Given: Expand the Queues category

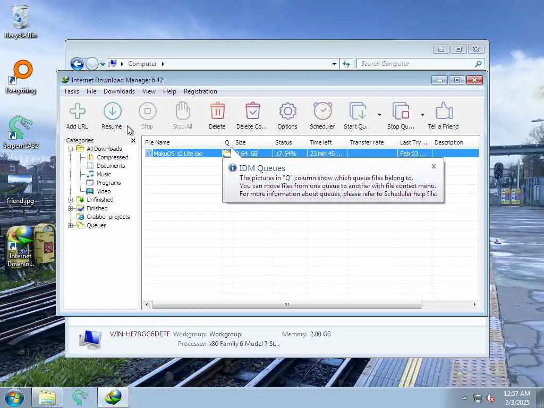Looking at the screenshot, I should [71, 225].
